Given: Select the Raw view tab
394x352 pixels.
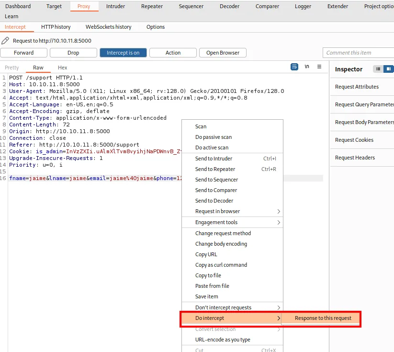Looking at the screenshot, I should [38, 68].
